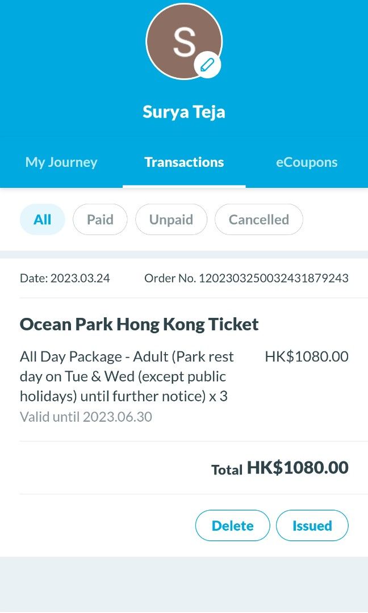Click order number 12023032500032431879243
Image resolution: width=368 pixels, height=613 pixels.
[x=246, y=278]
